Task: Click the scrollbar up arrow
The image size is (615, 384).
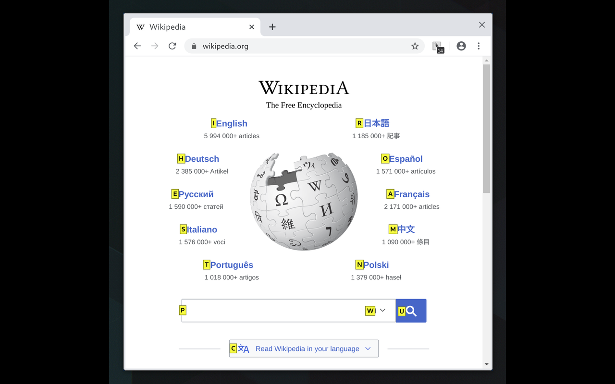Action: coord(486,60)
